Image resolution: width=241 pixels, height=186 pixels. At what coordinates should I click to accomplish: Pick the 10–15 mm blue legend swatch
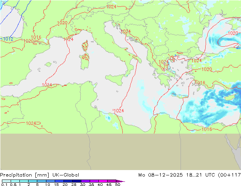tap(51, 181)
